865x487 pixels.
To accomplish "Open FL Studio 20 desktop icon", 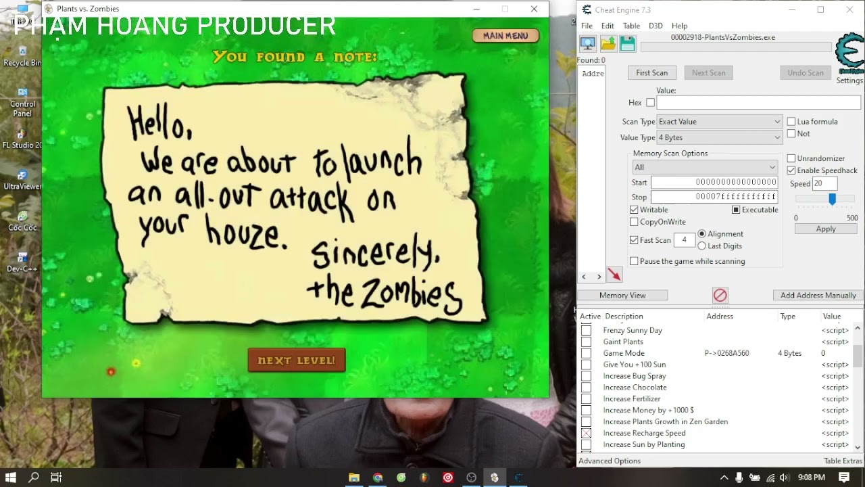I will (22, 139).
